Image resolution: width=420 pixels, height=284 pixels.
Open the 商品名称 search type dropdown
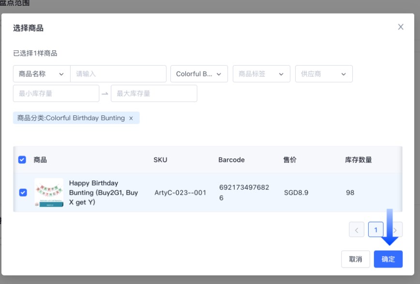click(x=42, y=74)
